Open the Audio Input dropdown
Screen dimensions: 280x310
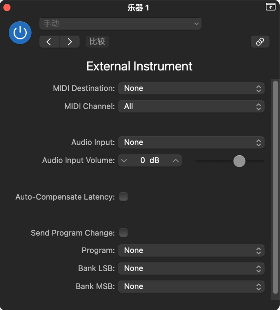tap(191, 143)
